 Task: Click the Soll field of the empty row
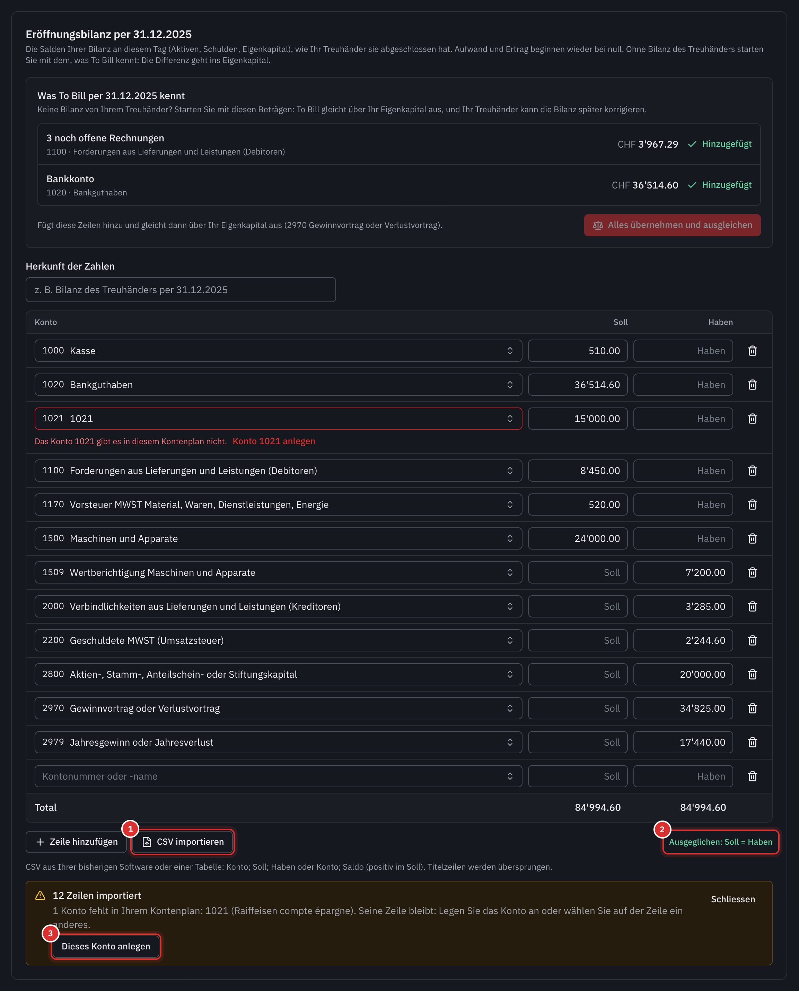tap(578, 777)
